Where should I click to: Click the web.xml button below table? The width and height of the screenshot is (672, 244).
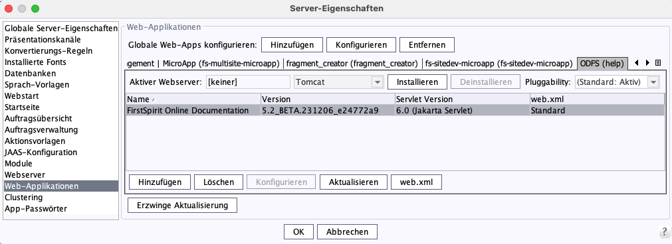416,182
